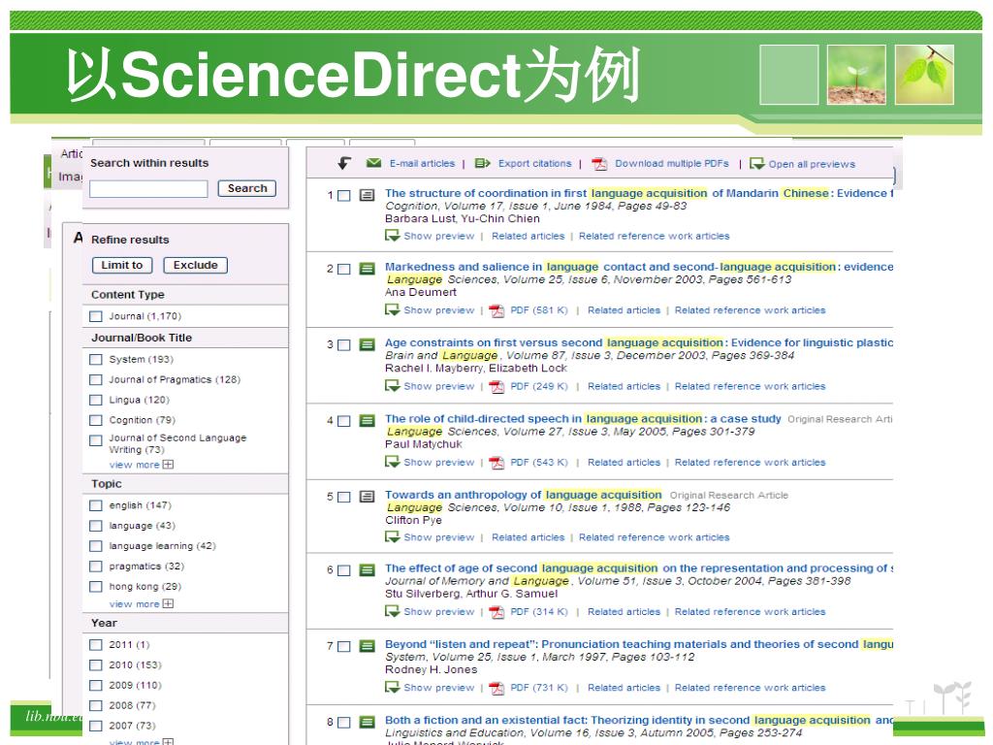This screenshot has height=745, width=993.
Task: Click the Limit to button
Action: [x=122, y=266]
